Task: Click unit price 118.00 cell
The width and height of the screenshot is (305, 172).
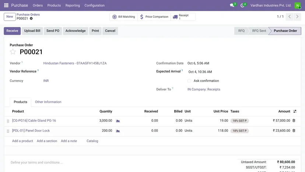Action: (x=223, y=130)
